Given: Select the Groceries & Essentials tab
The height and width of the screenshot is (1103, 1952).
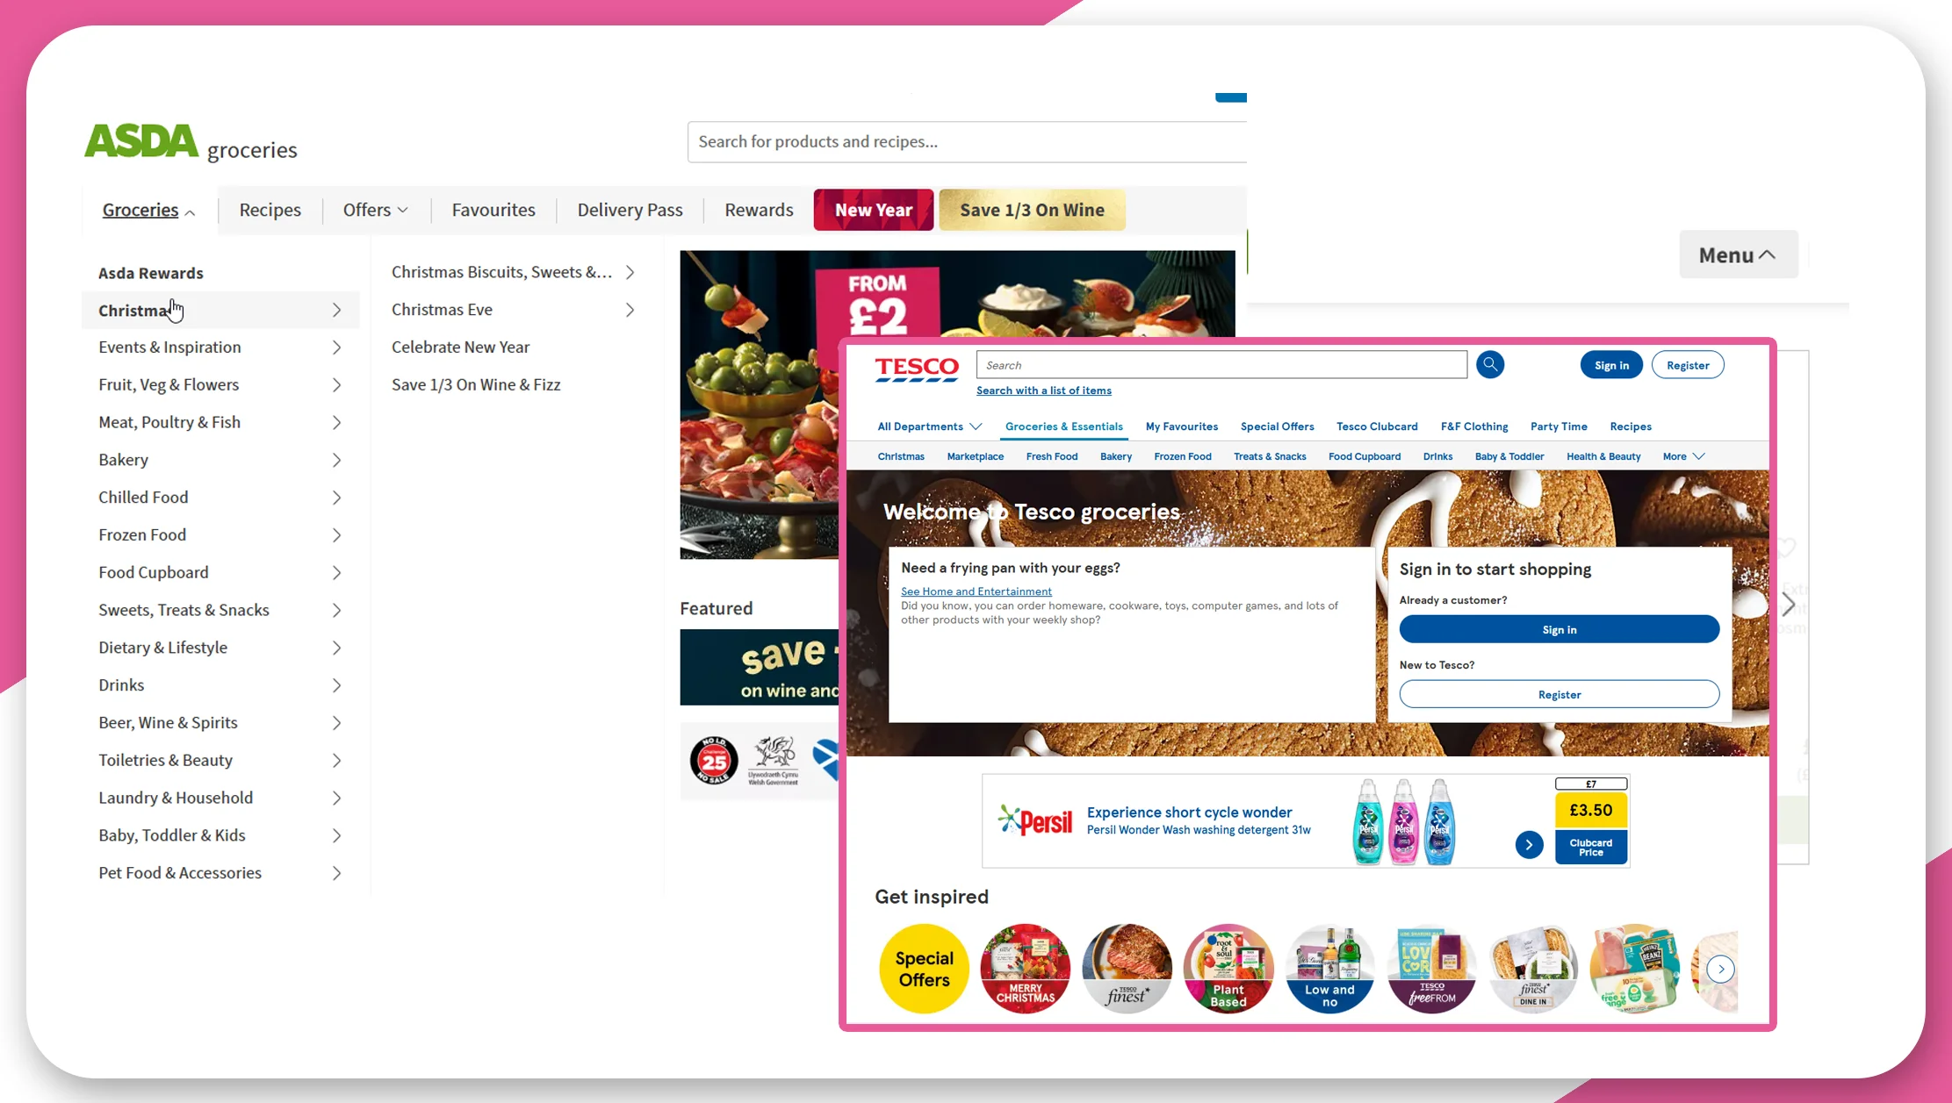Looking at the screenshot, I should (1063, 426).
